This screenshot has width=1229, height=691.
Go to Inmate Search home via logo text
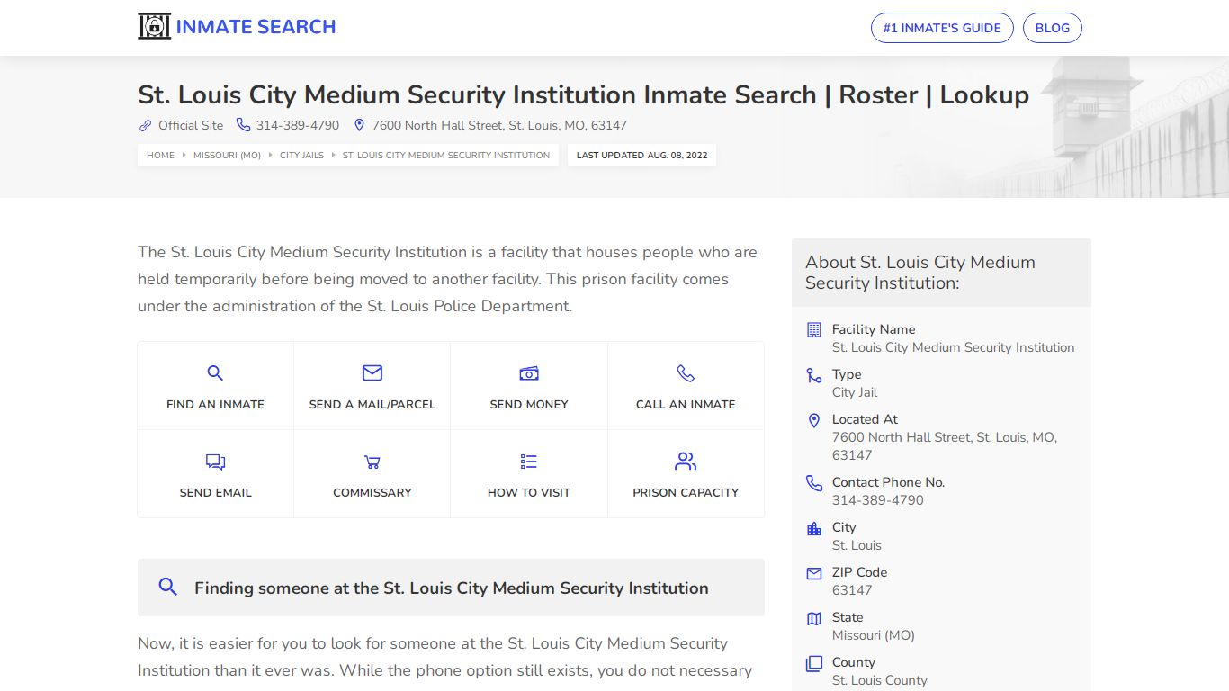(x=256, y=27)
